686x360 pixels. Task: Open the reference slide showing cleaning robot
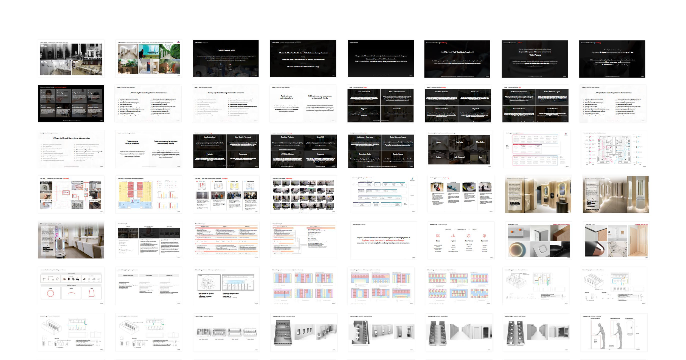[x=71, y=240]
